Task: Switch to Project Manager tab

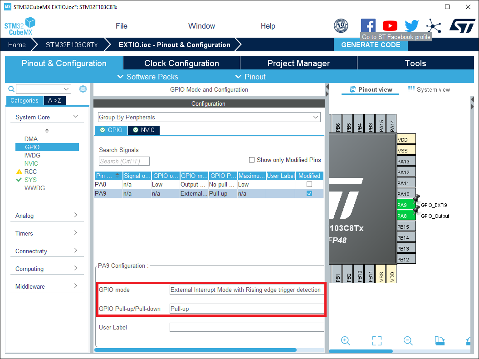Action: click(298, 63)
